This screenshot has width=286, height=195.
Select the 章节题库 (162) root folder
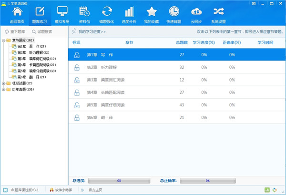pyautogui.click(x=23, y=41)
